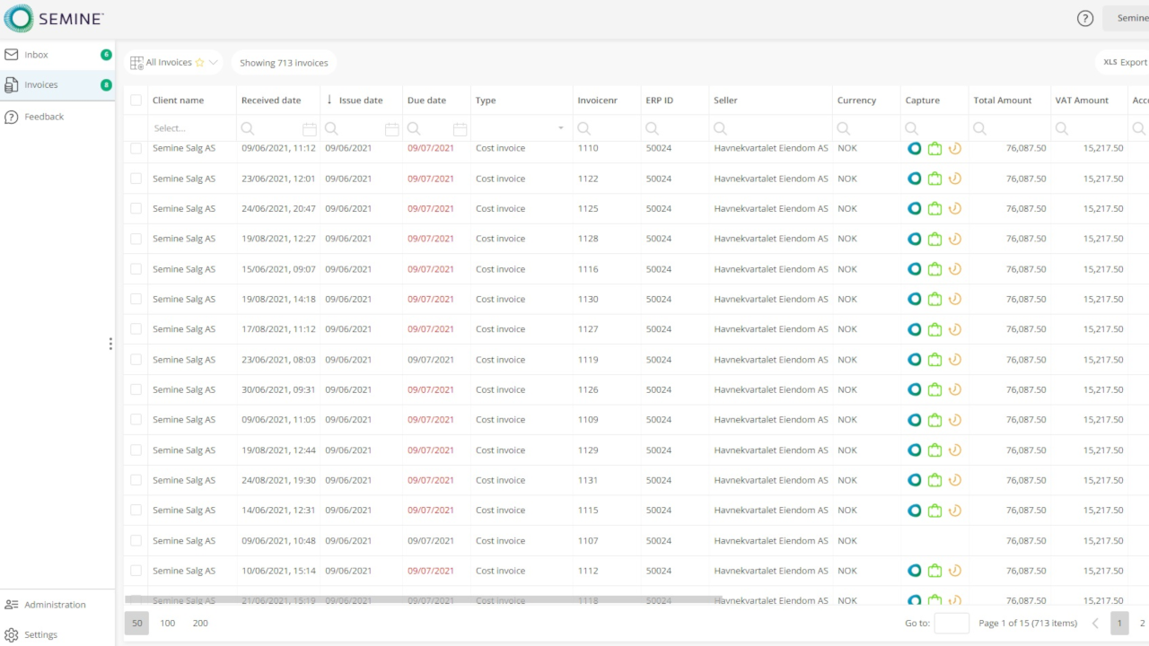
Task: Click the Showing 713 invoices label
Action: click(284, 63)
